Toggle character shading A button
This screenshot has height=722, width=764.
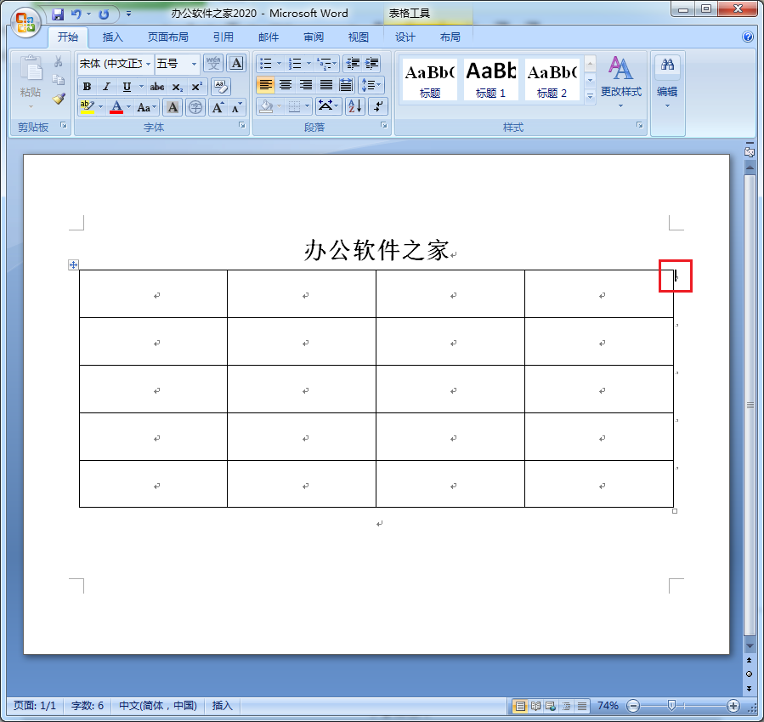pyautogui.click(x=173, y=107)
